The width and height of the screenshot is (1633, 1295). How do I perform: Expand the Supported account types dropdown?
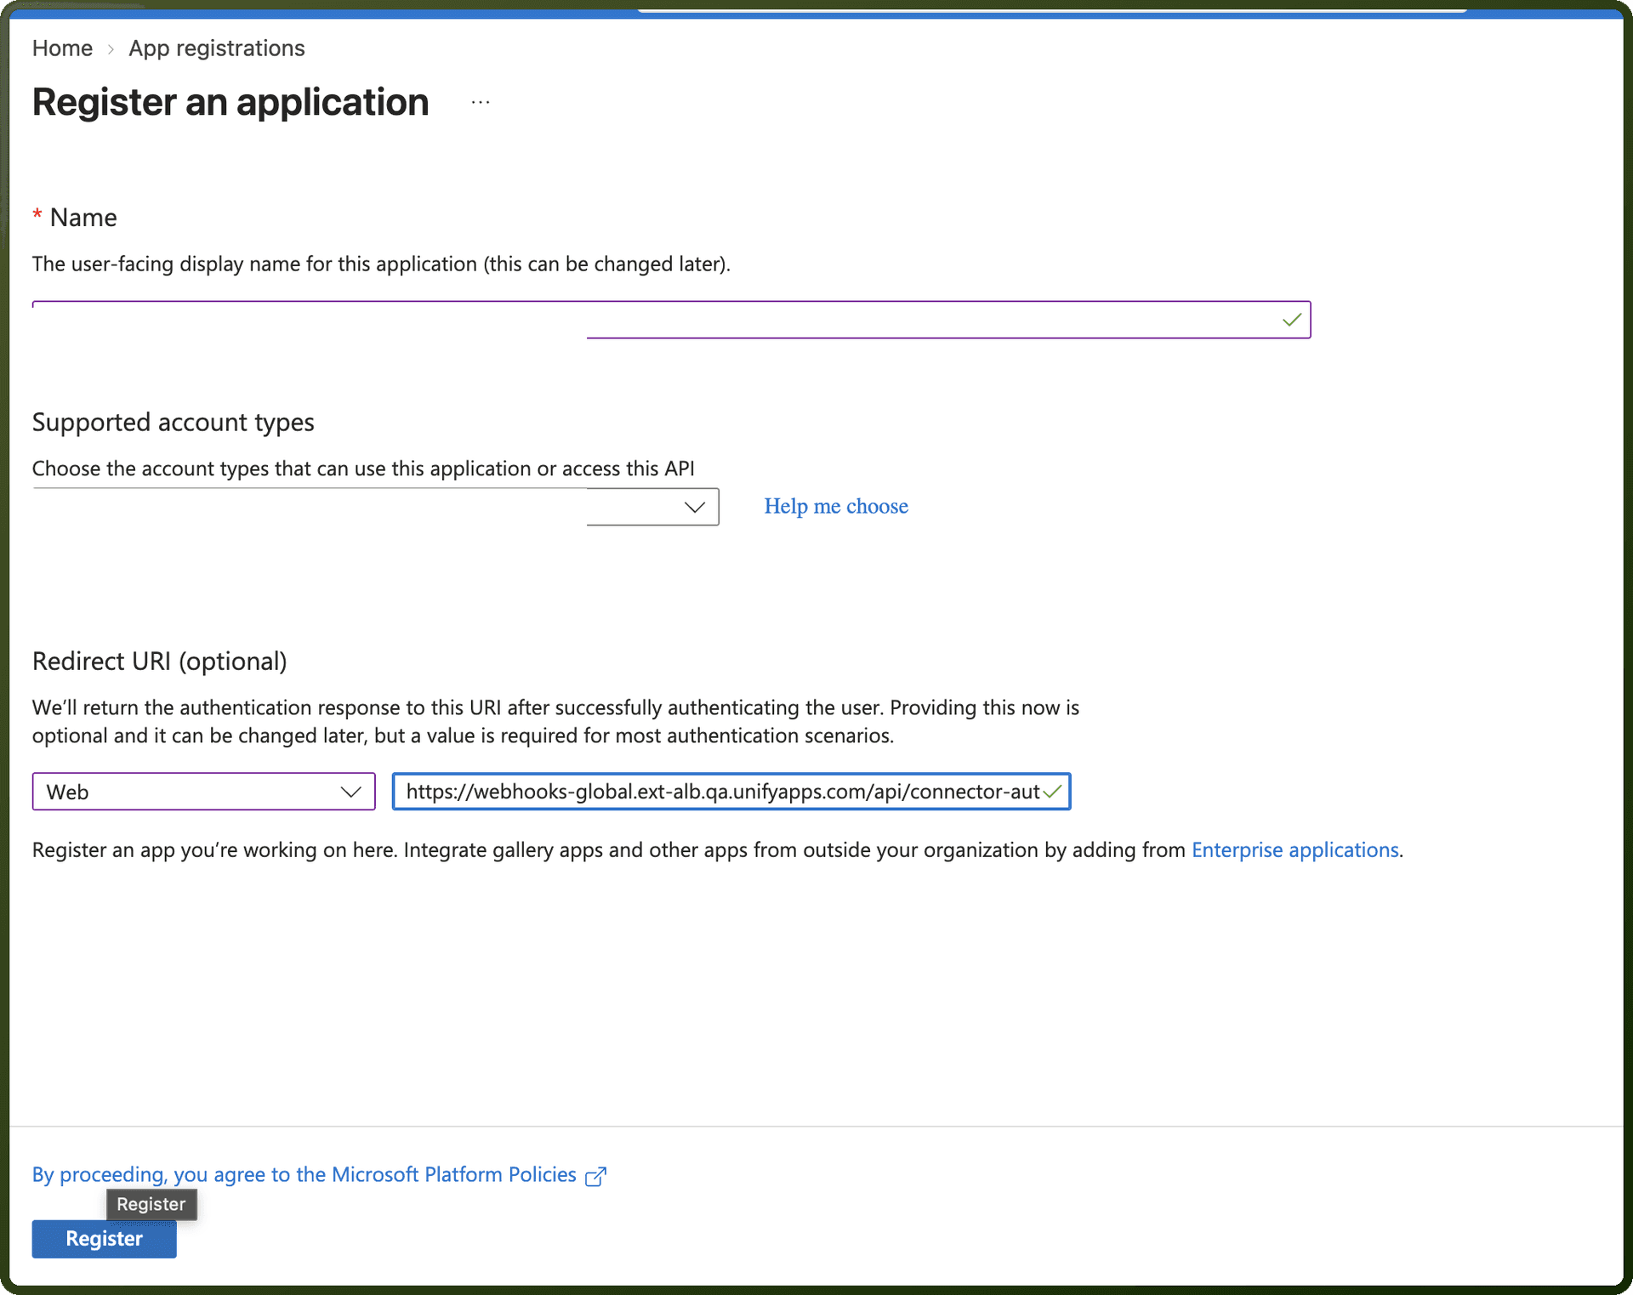[375, 507]
